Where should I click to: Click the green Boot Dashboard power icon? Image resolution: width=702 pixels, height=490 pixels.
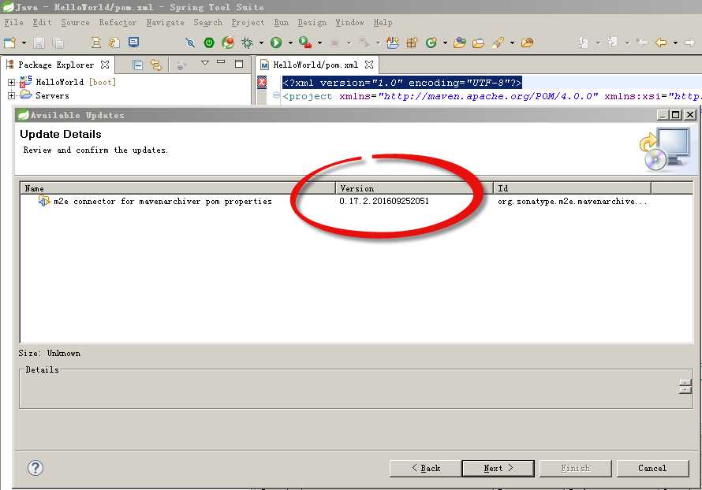[x=209, y=43]
